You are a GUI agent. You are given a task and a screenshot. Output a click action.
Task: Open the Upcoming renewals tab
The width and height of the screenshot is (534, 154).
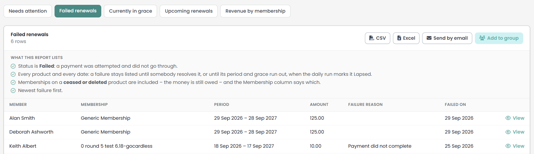point(189,11)
